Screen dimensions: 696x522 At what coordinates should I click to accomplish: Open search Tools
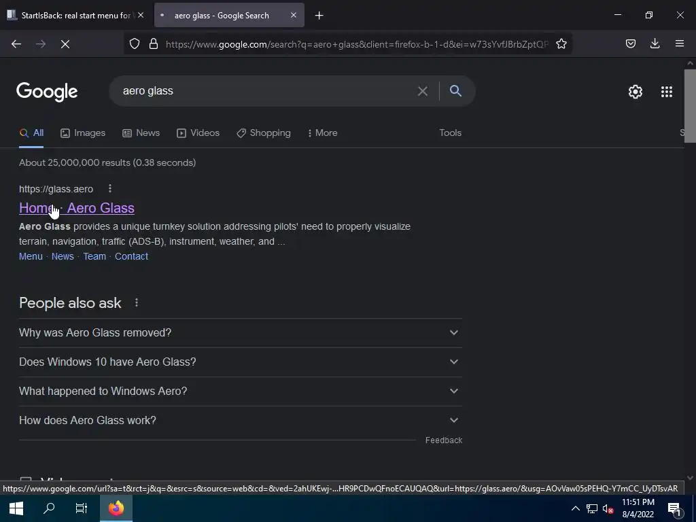450,133
